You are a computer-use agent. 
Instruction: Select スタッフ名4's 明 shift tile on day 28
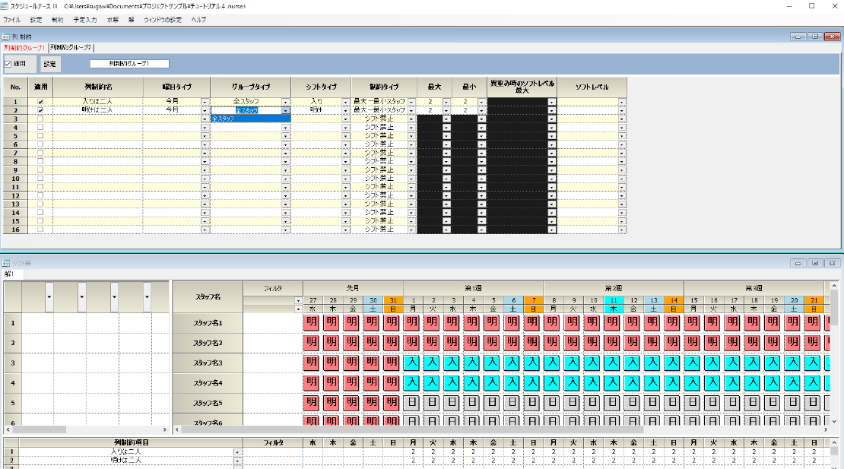332,383
